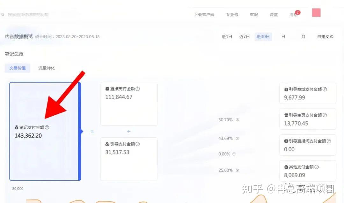
Task: Click icon before 引导支付金额 label
Action: pyautogui.click(x=107, y=144)
